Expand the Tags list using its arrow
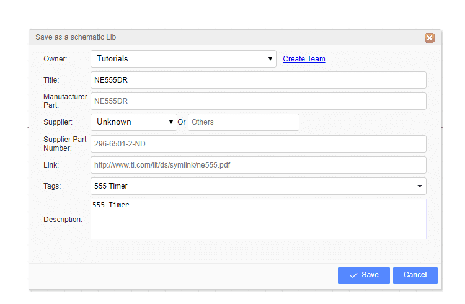465x304 pixels. click(x=420, y=186)
